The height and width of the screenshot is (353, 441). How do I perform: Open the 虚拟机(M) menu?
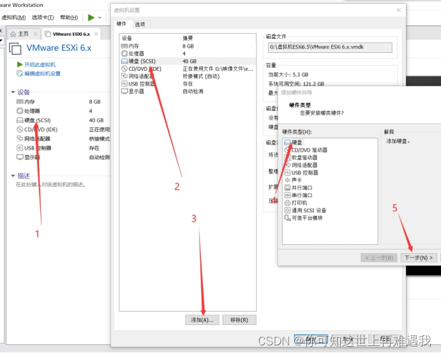coord(13,17)
